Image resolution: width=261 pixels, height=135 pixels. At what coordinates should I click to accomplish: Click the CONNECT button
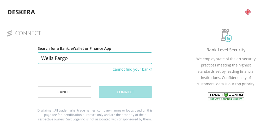(x=125, y=92)
